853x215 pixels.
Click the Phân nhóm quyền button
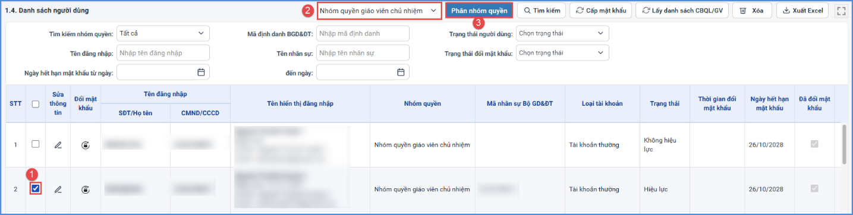pyautogui.click(x=479, y=11)
